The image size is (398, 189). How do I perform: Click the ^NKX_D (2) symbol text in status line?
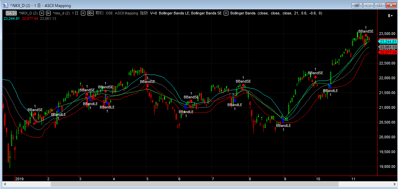[28, 13]
